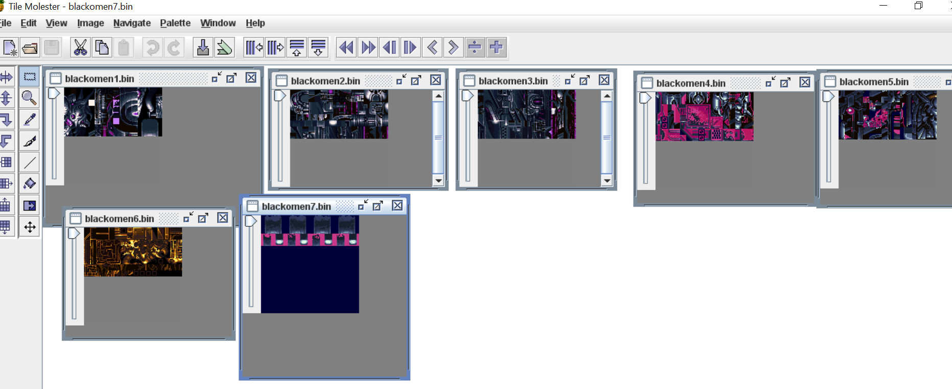The image size is (952, 389).
Task: Choose the Line drawing tool
Action: point(30,162)
